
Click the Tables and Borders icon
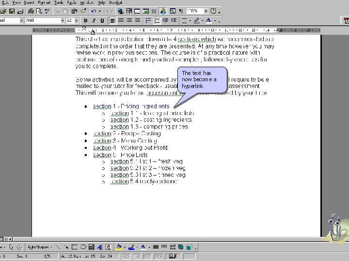[x=129, y=11]
